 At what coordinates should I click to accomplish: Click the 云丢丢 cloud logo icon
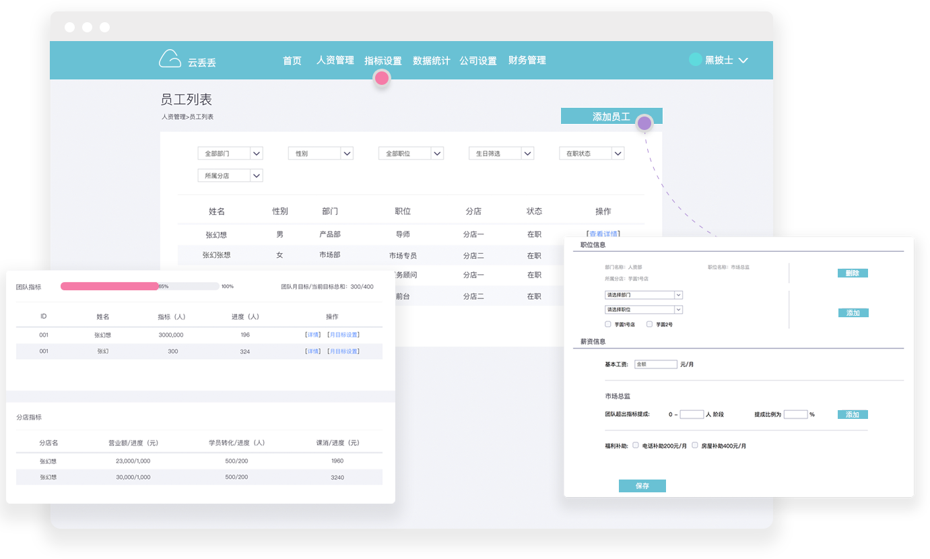(170, 59)
